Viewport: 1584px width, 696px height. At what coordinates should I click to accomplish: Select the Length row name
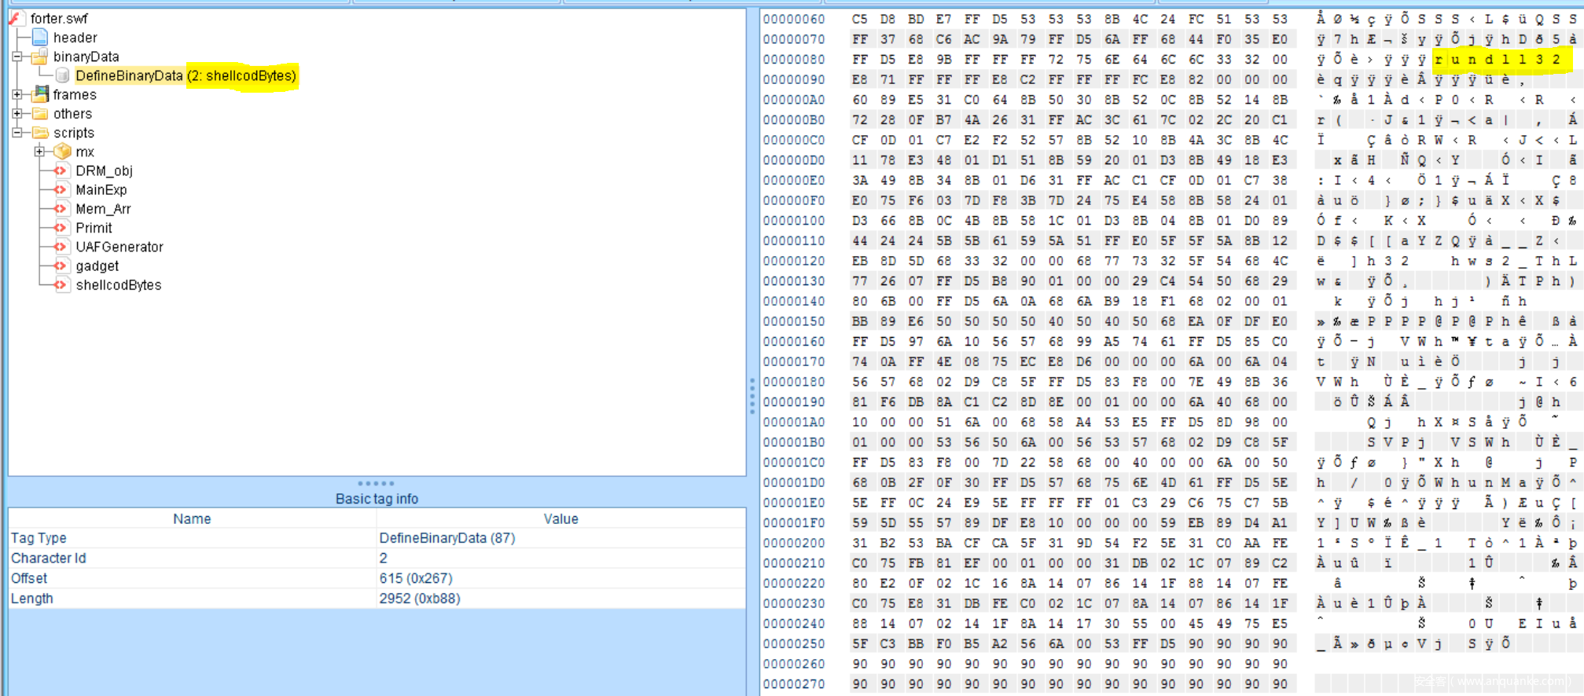point(32,598)
